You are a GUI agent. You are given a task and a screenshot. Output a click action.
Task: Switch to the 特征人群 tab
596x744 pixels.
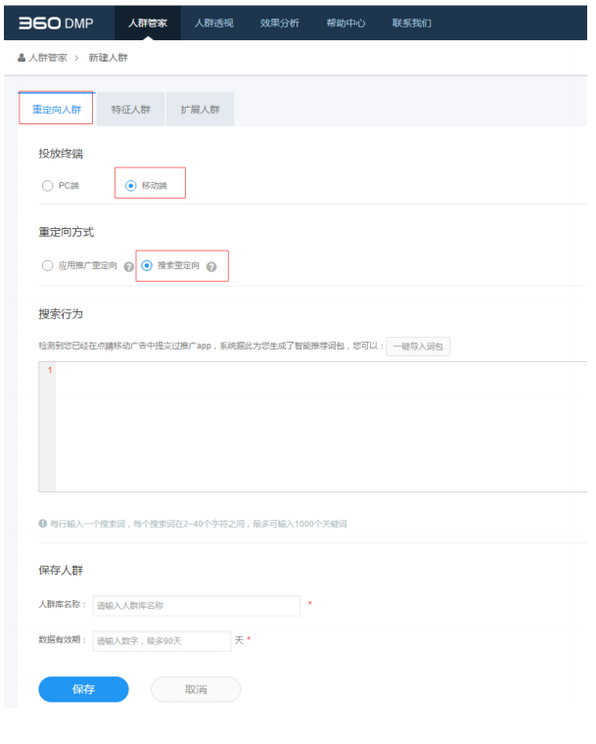(x=131, y=110)
